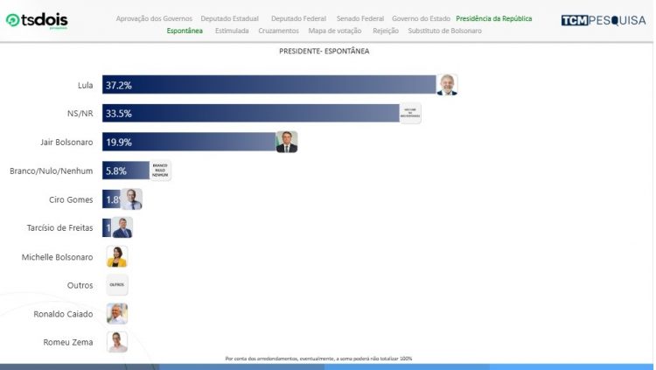Click the photo icon in Michelle Bolsonaro row

pyautogui.click(x=116, y=256)
